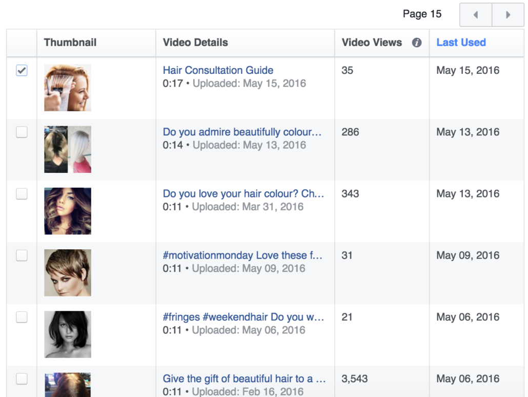Click the curly hair thumbnail with 343 views

coord(68,211)
